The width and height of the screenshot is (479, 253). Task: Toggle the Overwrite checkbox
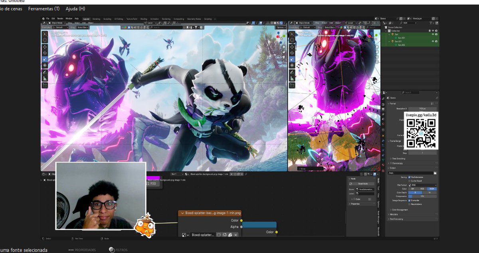tap(409, 200)
